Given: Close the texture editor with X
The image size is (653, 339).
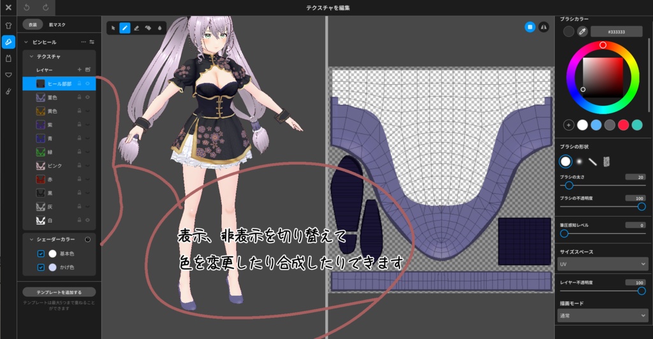Looking at the screenshot, I should point(8,8).
